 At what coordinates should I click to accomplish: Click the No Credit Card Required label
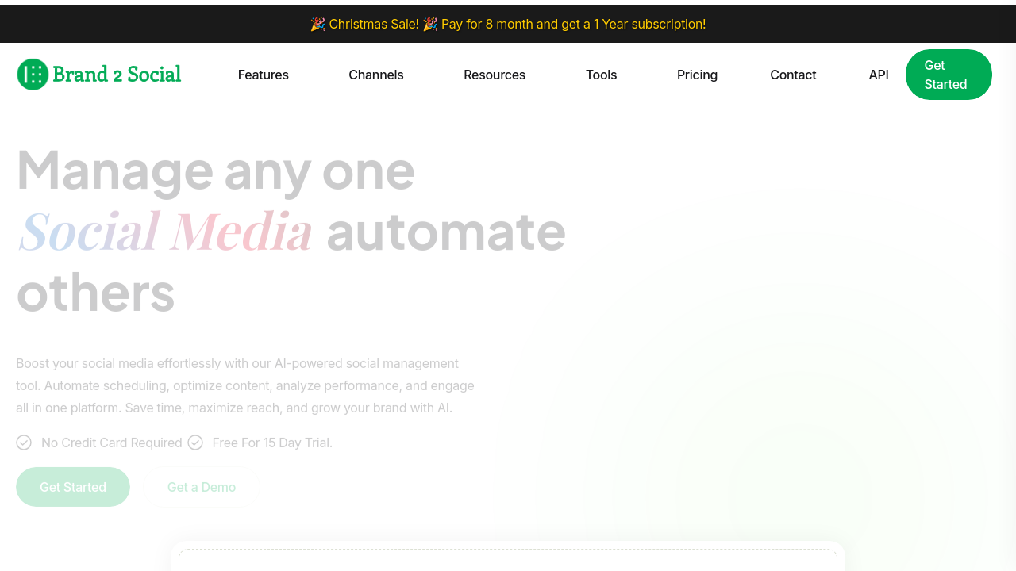click(x=112, y=443)
